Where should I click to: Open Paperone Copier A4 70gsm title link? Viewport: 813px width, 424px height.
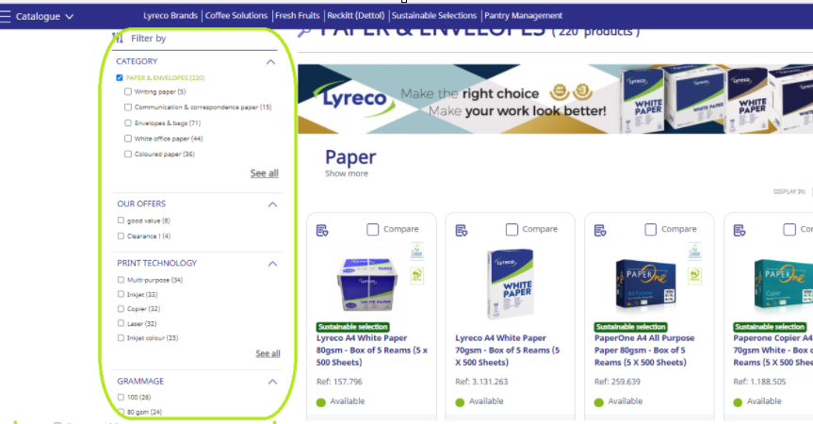772,351
